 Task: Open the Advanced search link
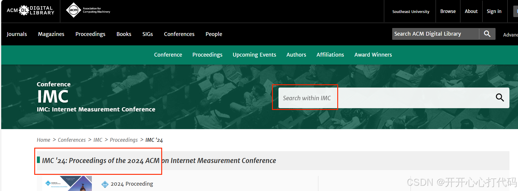click(x=510, y=35)
